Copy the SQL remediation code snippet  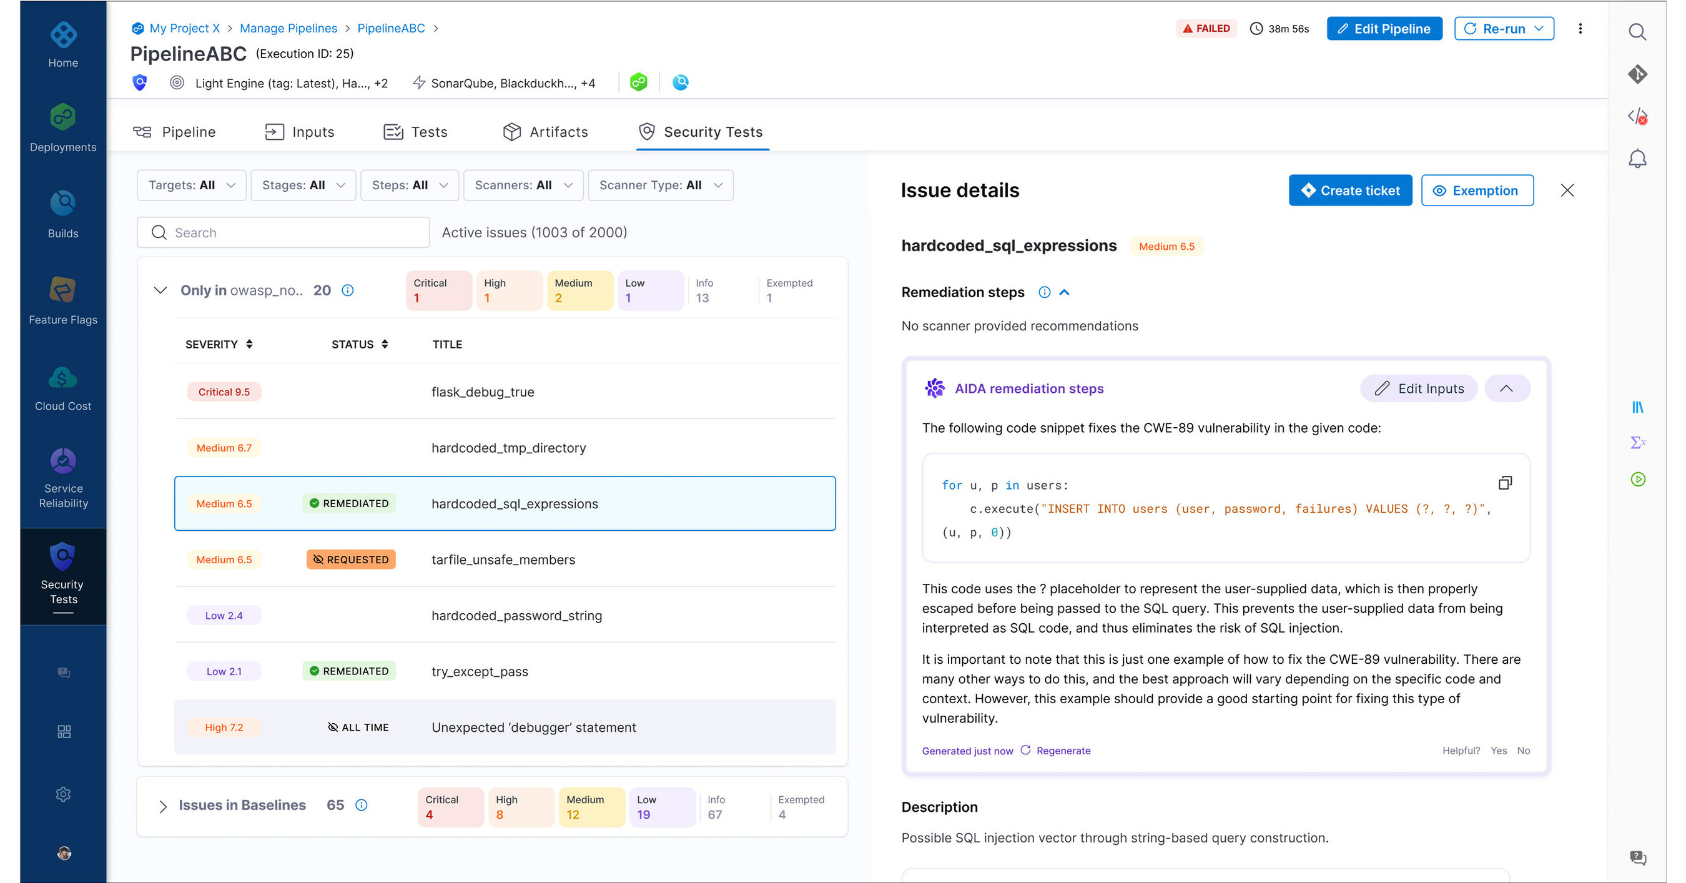1505,483
